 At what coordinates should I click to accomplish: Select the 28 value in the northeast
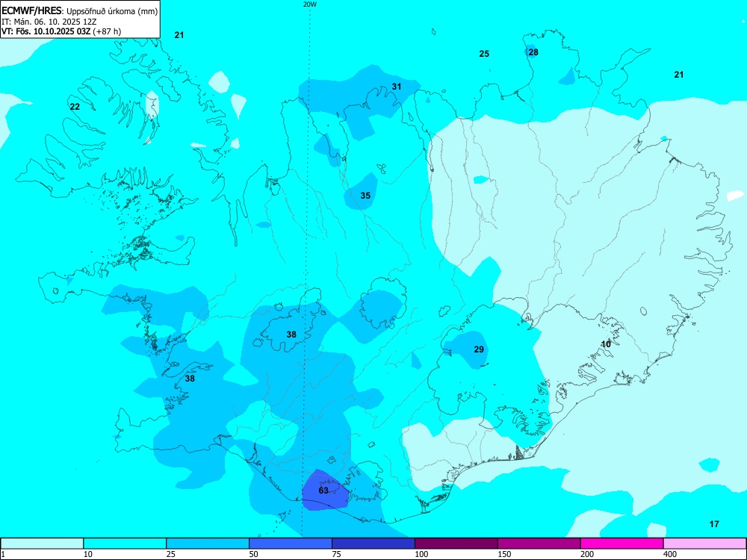[x=533, y=52]
